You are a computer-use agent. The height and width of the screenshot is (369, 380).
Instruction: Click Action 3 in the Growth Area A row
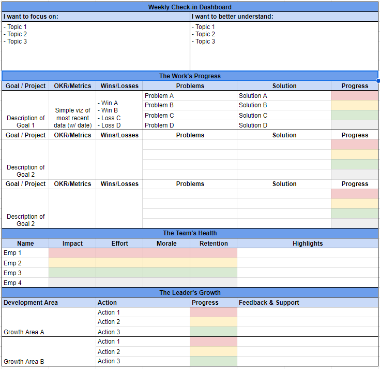143,332
